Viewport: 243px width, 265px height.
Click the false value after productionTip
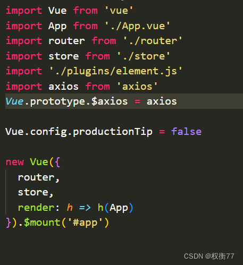tap(186, 132)
